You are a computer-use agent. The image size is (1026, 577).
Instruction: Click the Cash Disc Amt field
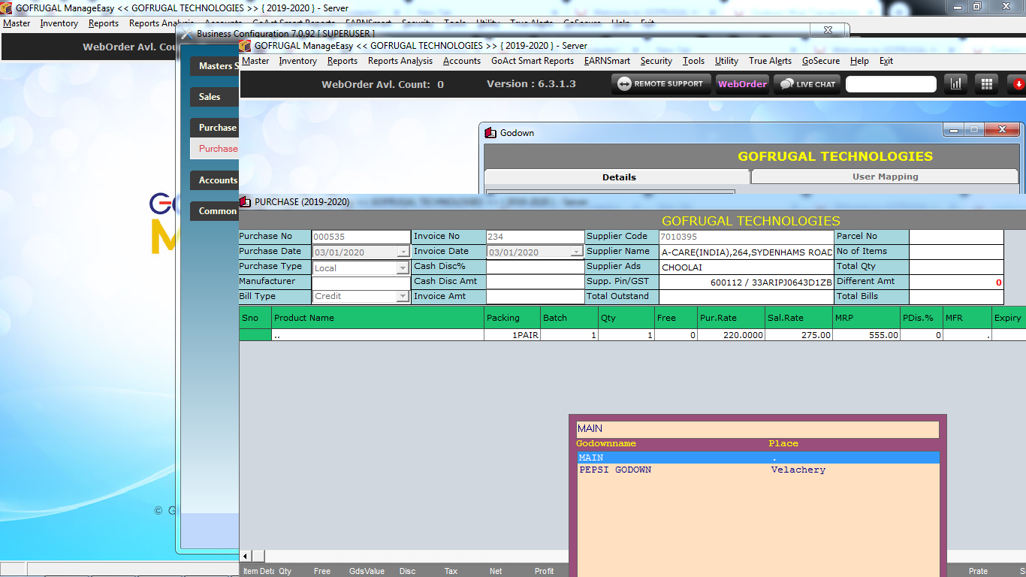tap(535, 282)
